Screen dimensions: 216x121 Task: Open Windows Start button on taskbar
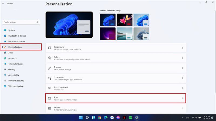[x=81, y=118]
